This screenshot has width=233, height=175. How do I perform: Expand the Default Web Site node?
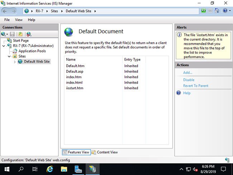tap(15, 62)
